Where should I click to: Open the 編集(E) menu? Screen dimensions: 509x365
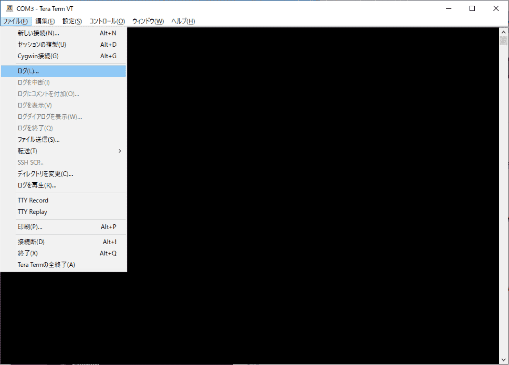(x=45, y=21)
